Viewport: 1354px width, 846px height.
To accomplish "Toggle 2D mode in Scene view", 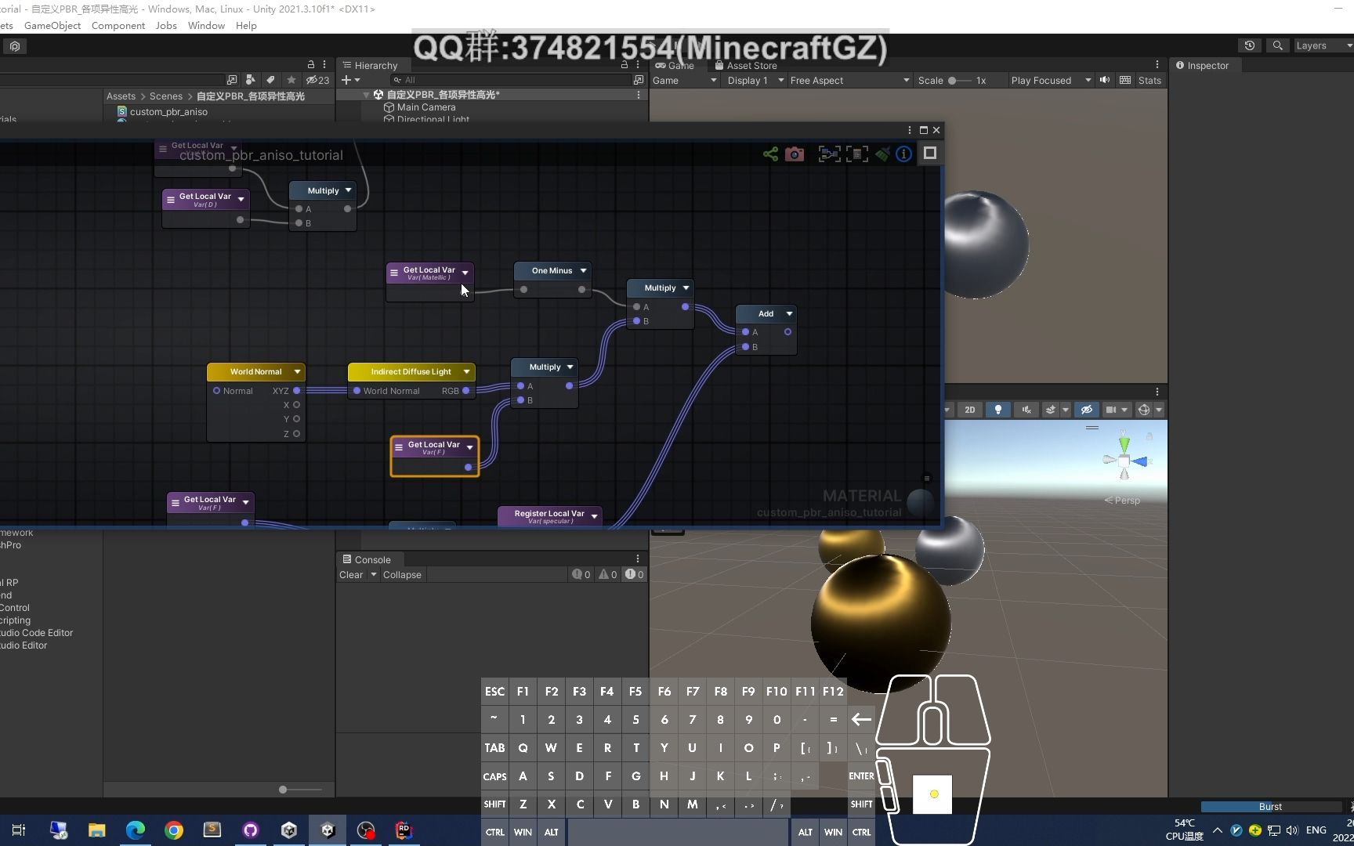I will point(970,409).
